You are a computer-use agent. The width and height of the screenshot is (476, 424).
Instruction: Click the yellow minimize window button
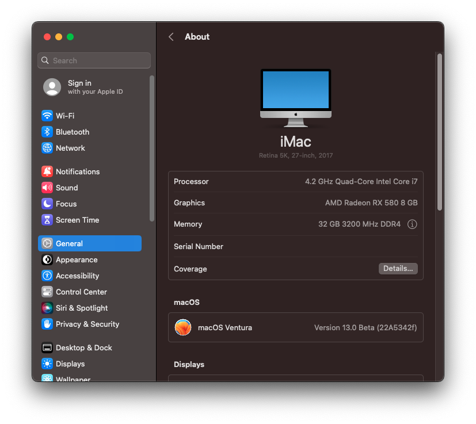click(x=59, y=37)
